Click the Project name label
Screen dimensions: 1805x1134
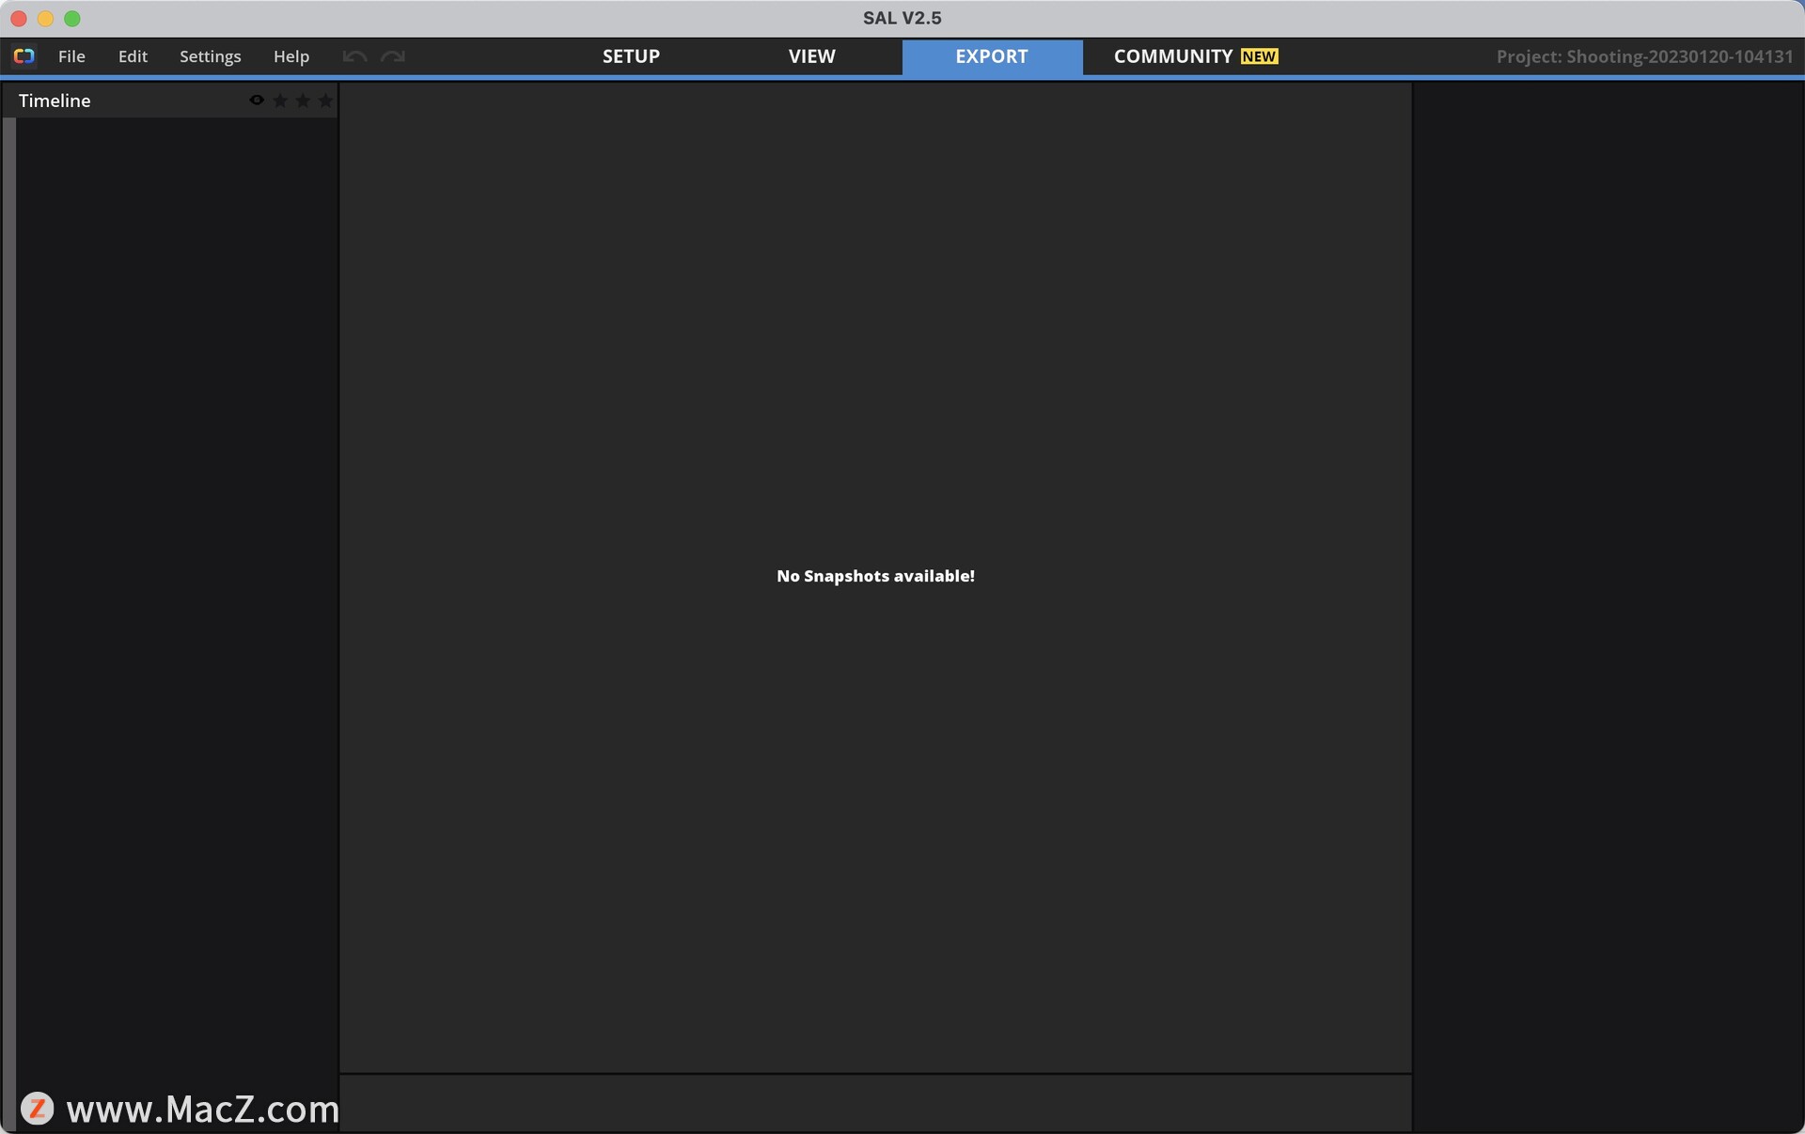pyautogui.click(x=1644, y=56)
